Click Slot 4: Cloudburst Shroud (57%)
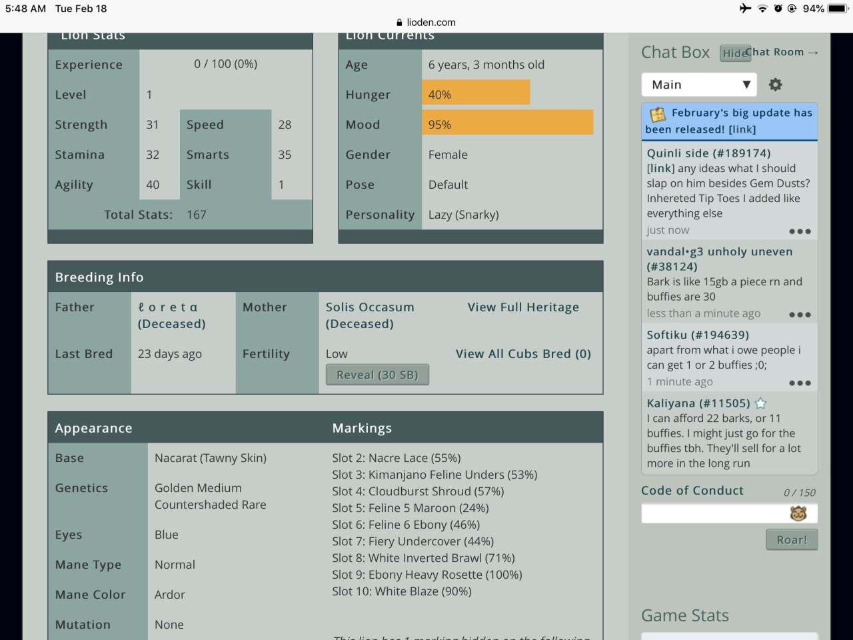Screen dimensions: 853x640 (418, 491)
